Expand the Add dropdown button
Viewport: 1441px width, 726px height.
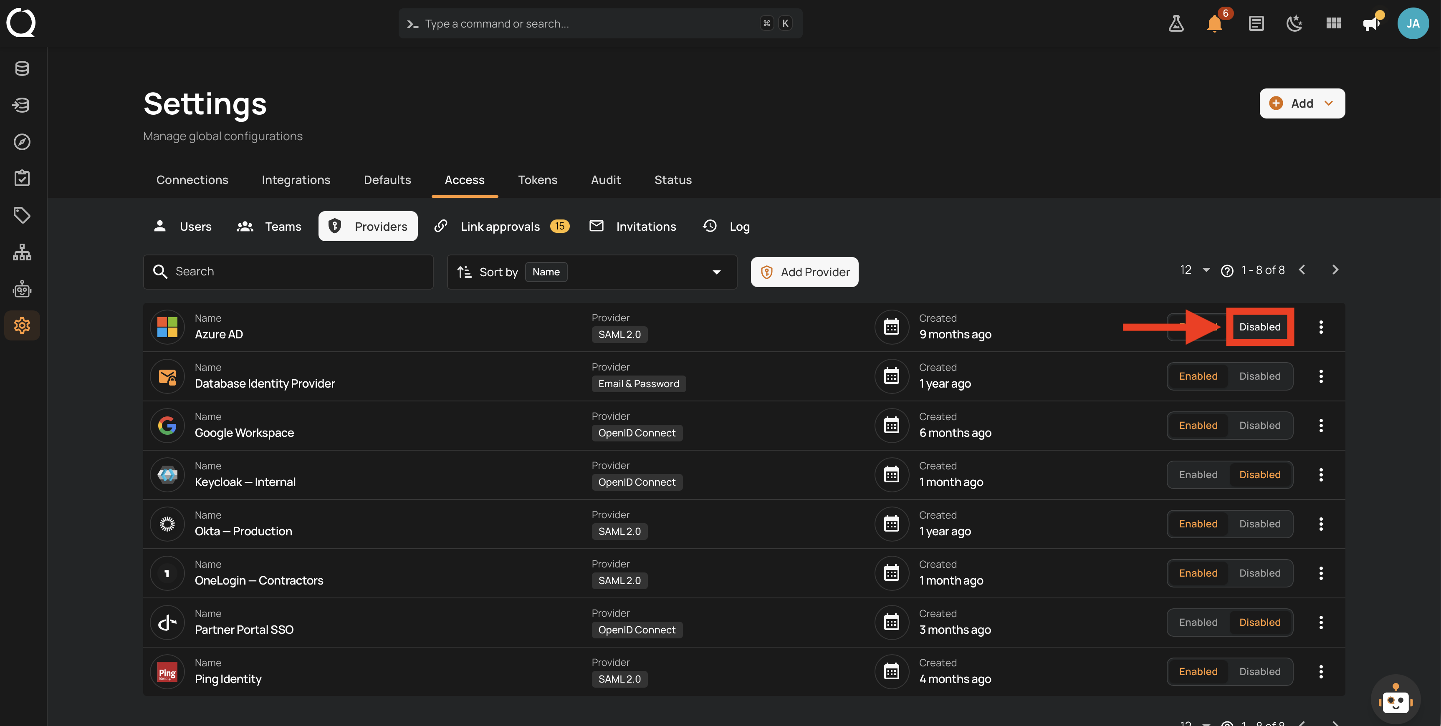(1302, 103)
